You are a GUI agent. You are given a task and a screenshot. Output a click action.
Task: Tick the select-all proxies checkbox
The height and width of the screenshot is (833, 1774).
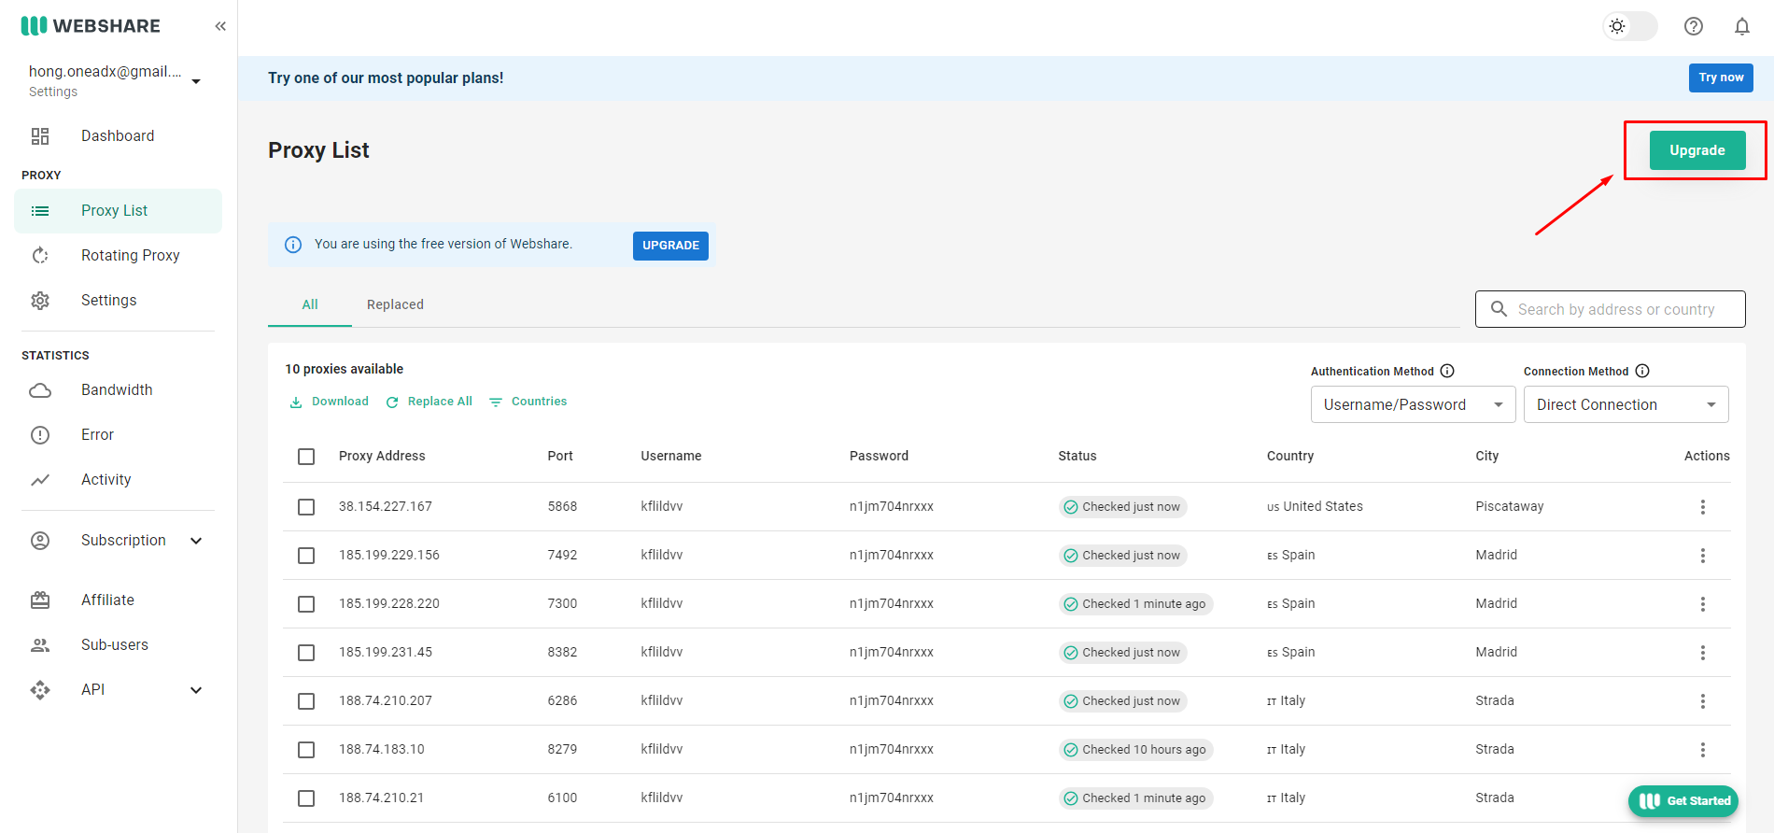pos(306,457)
